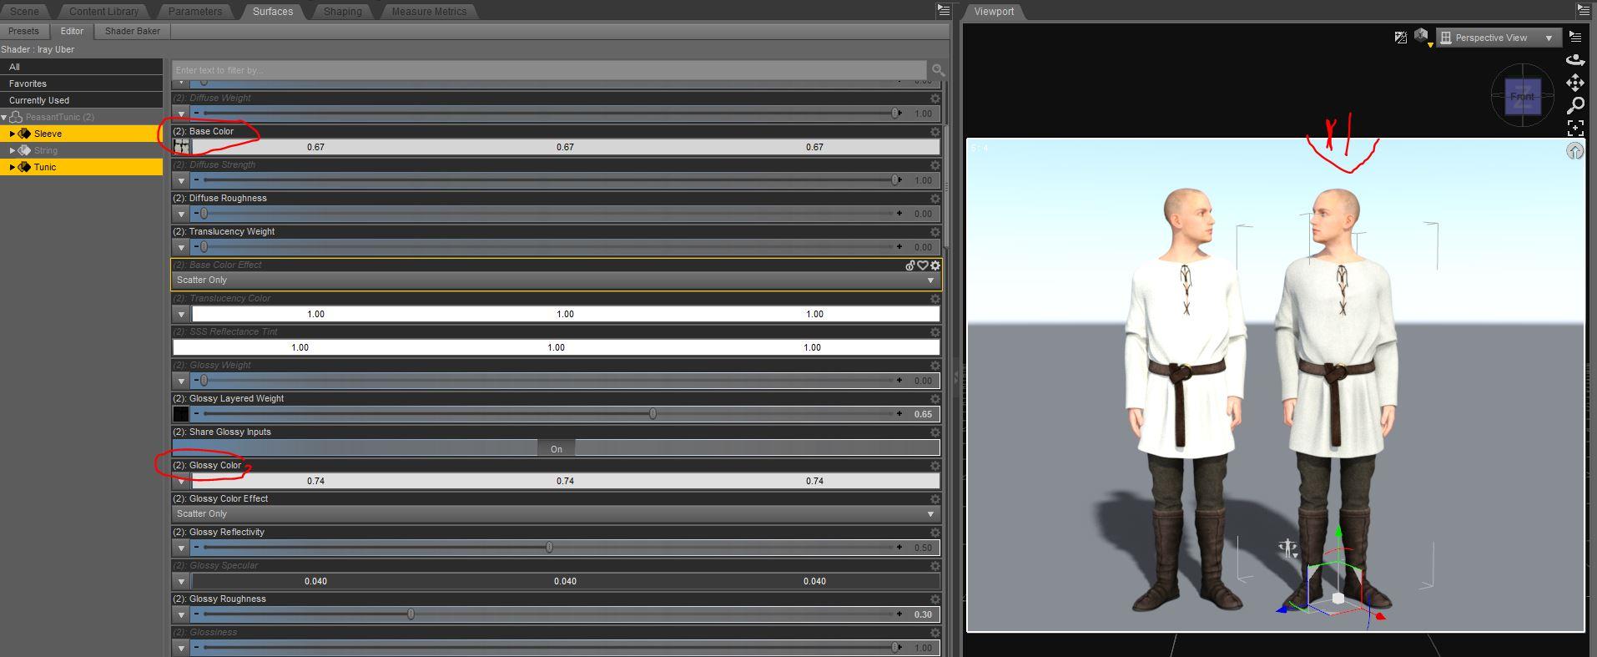Screen dimensions: 1597x657
Task: Focus the property filter text field
Action: coord(549,70)
